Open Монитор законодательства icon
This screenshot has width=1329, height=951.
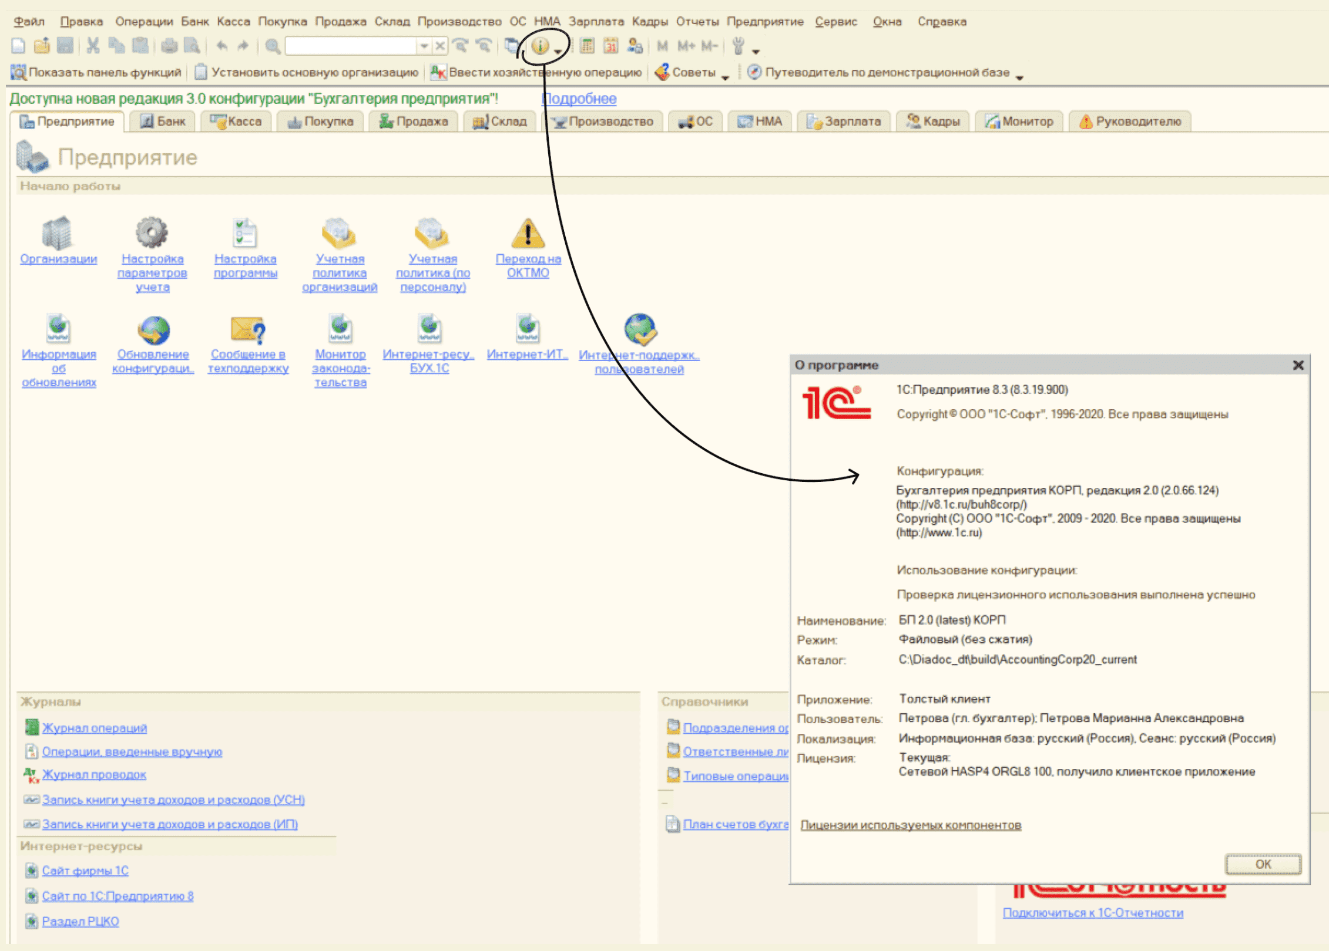pyautogui.click(x=340, y=329)
